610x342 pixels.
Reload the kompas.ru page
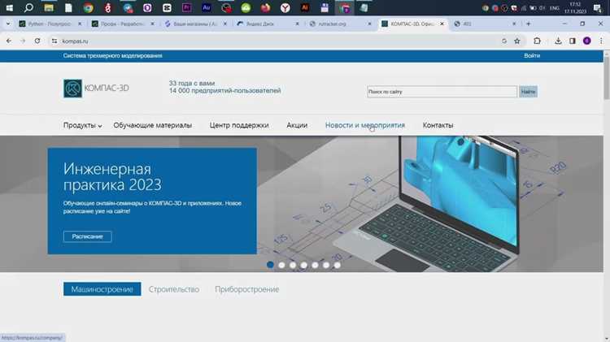pos(37,41)
